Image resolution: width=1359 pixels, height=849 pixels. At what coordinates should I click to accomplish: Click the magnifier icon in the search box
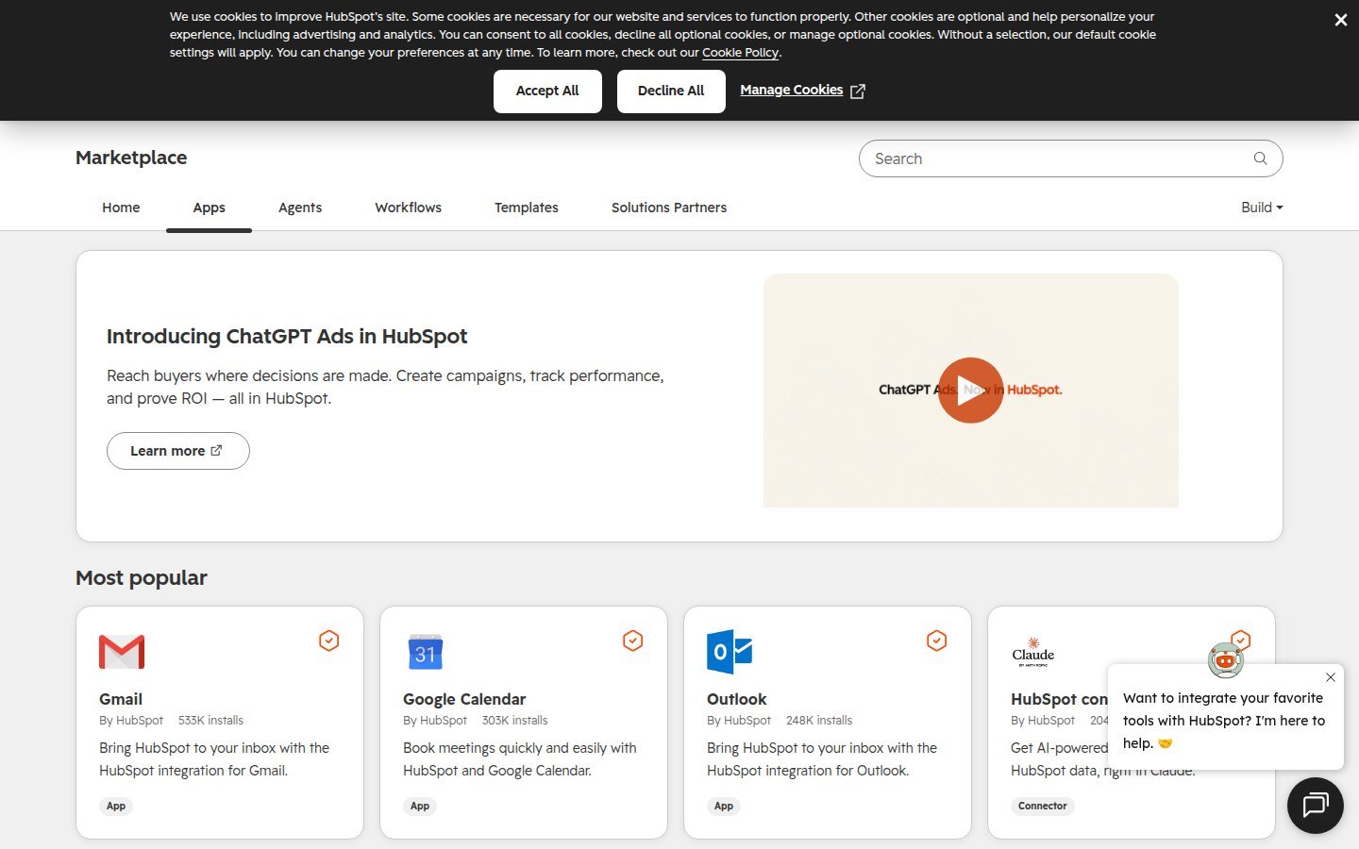point(1260,158)
